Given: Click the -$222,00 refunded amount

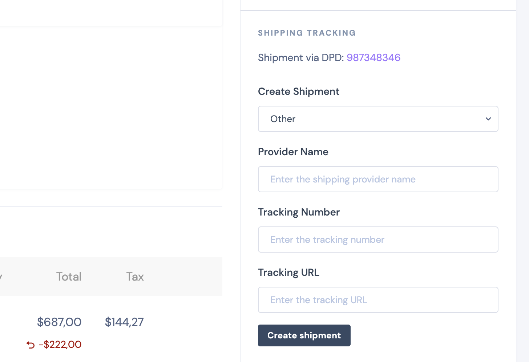Looking at the screenshot, I should [60, 345].
